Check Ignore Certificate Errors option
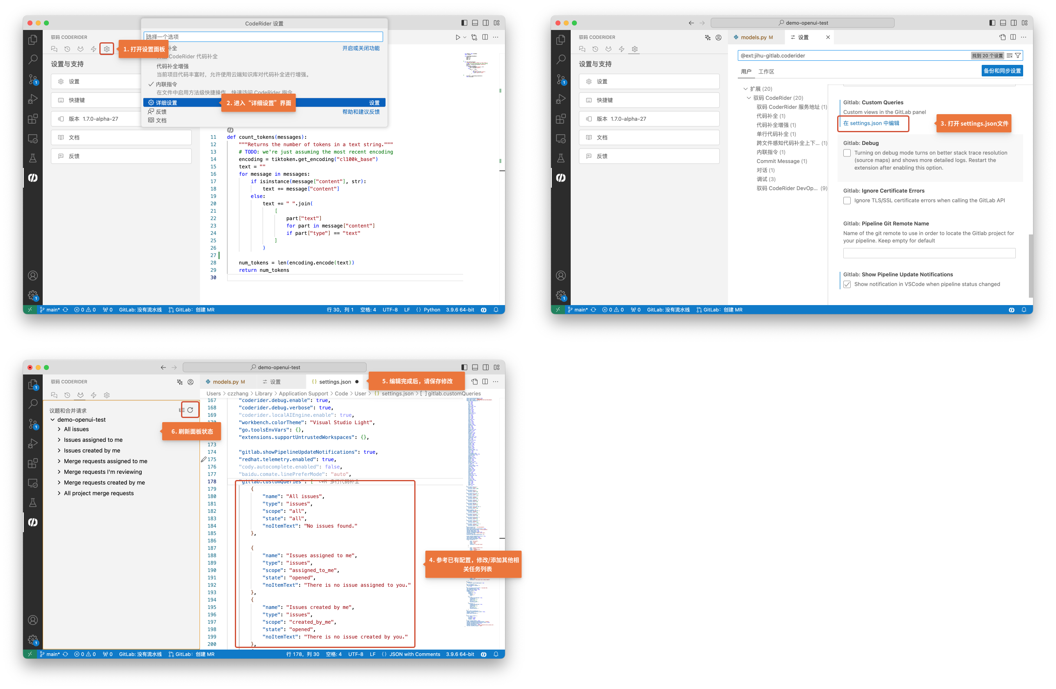Image resolution: width=1056 pixels, height=689 pixels. click(x=847, y=200)
